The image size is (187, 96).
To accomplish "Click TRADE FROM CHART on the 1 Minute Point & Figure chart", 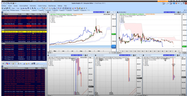I will [169, 55].
